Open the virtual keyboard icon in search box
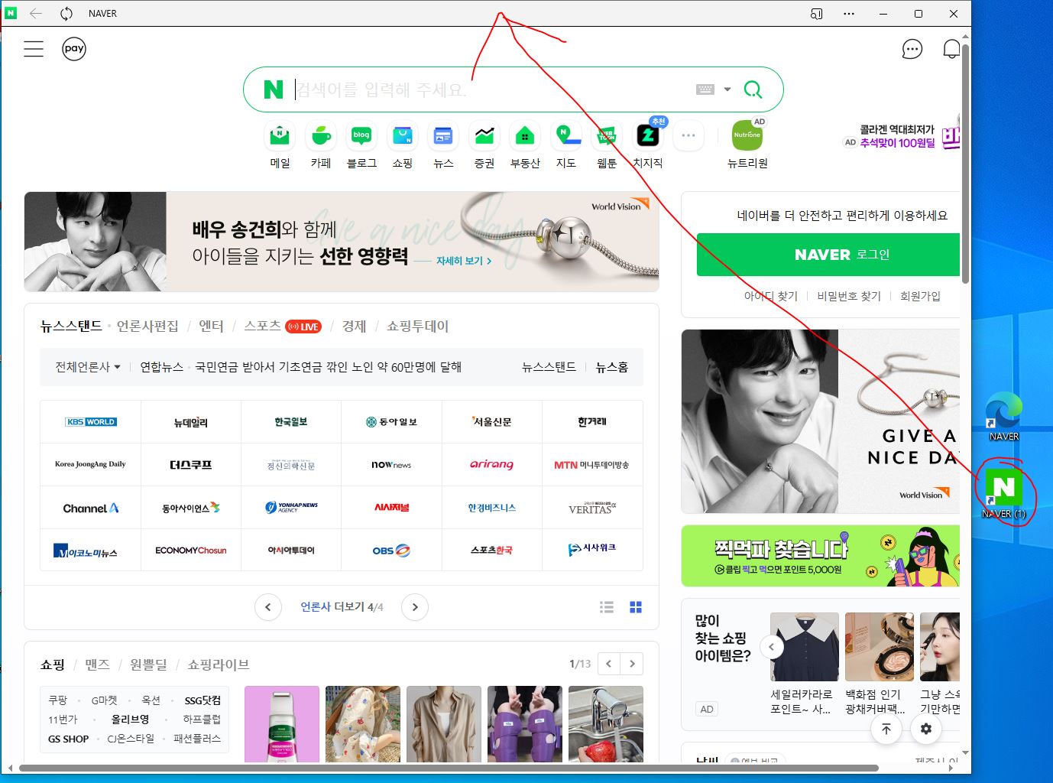1053x783 pixels. coord(705,89)
